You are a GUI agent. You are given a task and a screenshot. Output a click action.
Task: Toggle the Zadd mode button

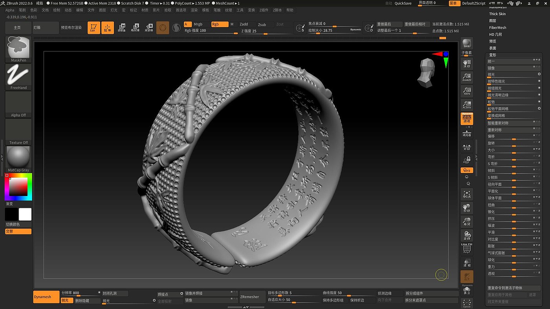244,24
